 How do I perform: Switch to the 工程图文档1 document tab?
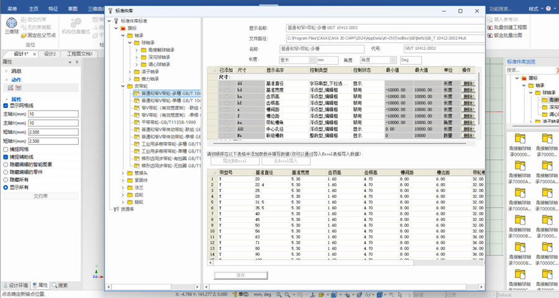click(x=80, y=54)
